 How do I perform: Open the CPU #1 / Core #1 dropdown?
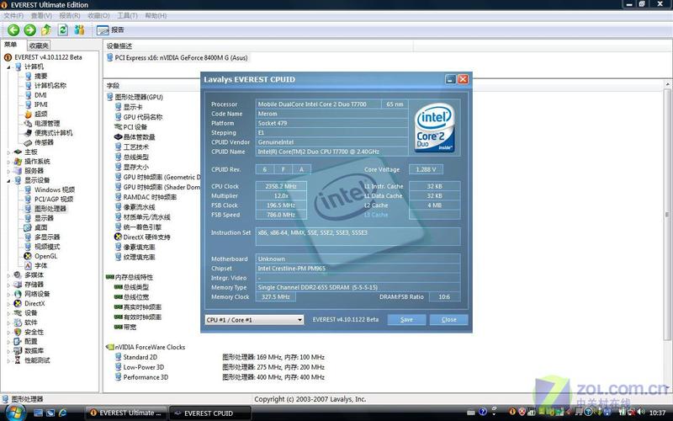254,320
